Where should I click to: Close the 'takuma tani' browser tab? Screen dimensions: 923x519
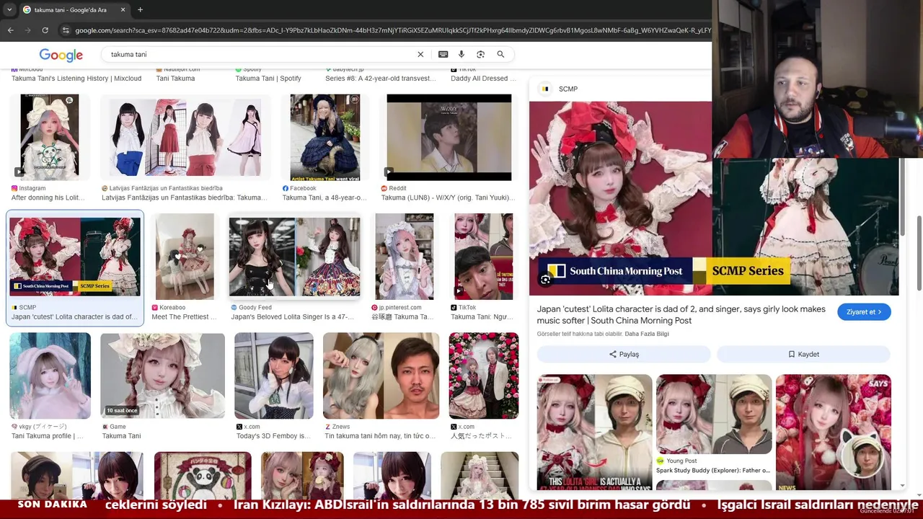click(x=123, y=9)
